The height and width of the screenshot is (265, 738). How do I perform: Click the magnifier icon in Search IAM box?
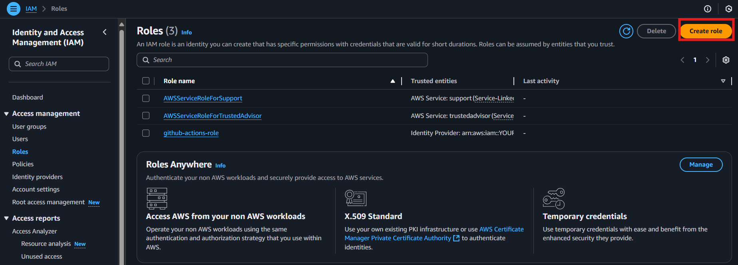click(18, 64)
